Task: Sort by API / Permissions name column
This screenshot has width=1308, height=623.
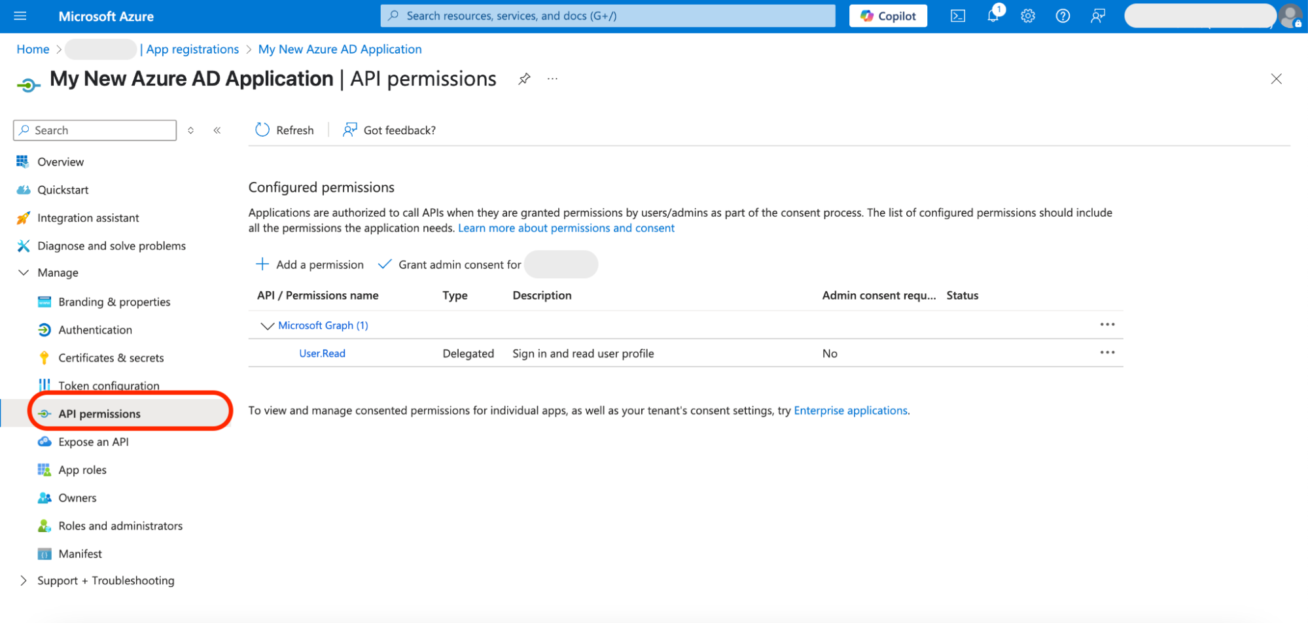Action: pos(318,295)
